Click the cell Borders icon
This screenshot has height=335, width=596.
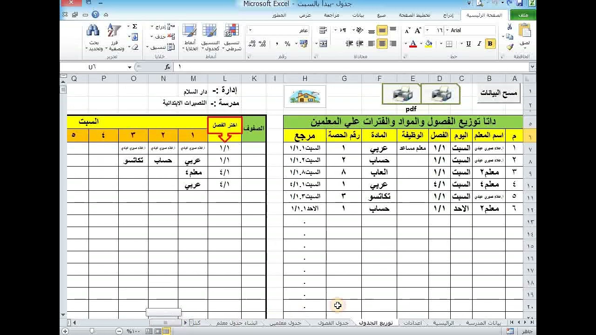[449, 44]
